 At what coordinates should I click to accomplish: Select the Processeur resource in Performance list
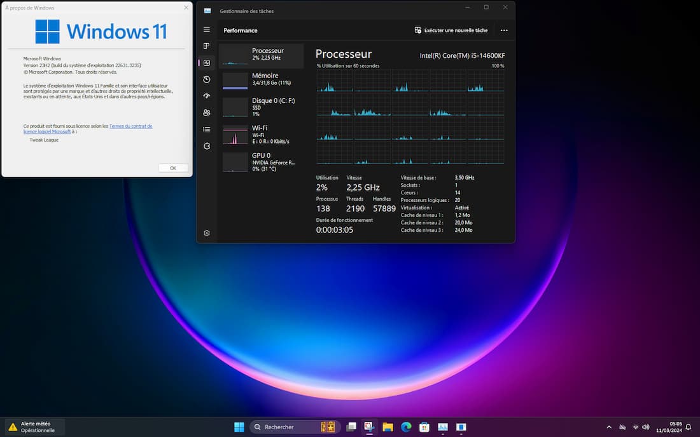(262, 56)
